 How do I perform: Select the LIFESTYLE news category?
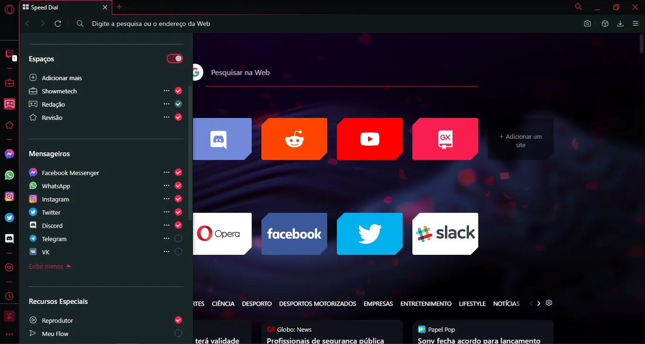472,303
